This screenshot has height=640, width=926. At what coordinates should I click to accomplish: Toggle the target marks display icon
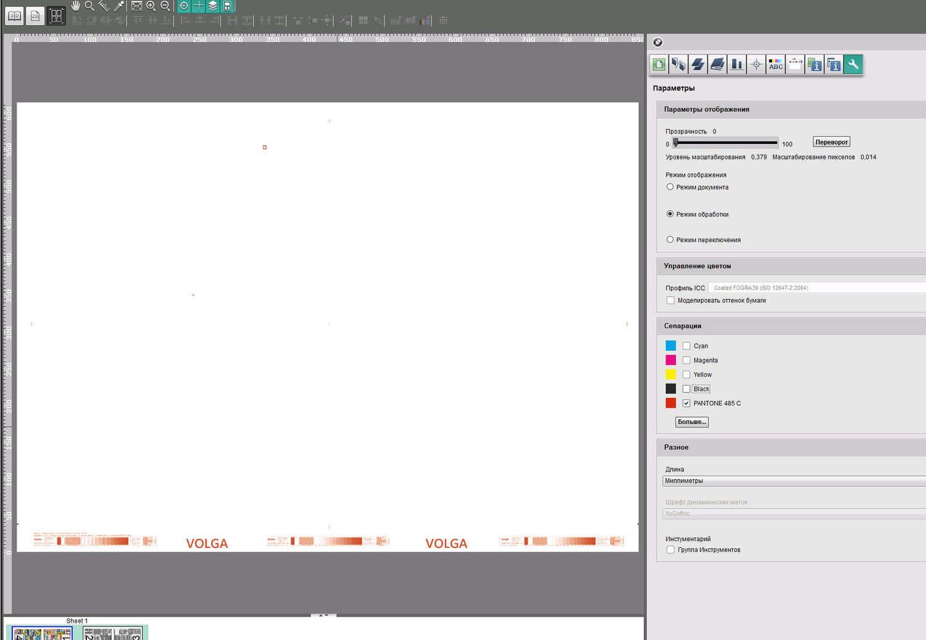pos(184,6)
